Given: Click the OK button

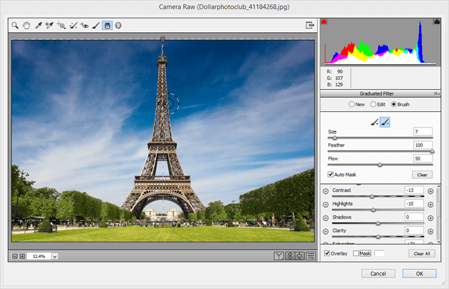Looking at the screenshot, I should click(419, 274).
